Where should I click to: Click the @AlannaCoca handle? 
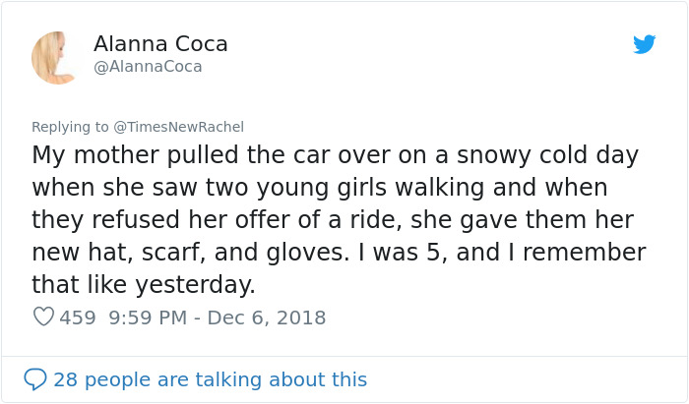click(148, 67)
